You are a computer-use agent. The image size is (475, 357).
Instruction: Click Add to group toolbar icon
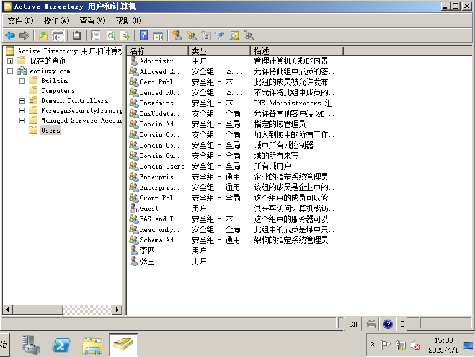(x=249, y=35)
